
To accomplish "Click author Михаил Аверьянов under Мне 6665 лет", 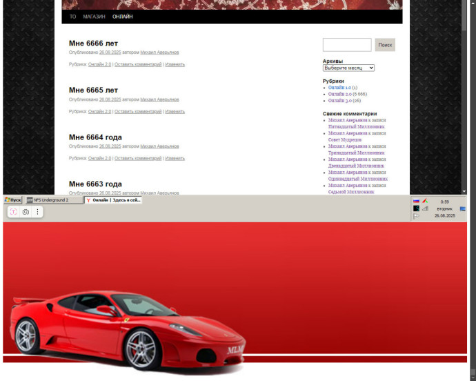I will pyautogui.click(x=159, y=99).
